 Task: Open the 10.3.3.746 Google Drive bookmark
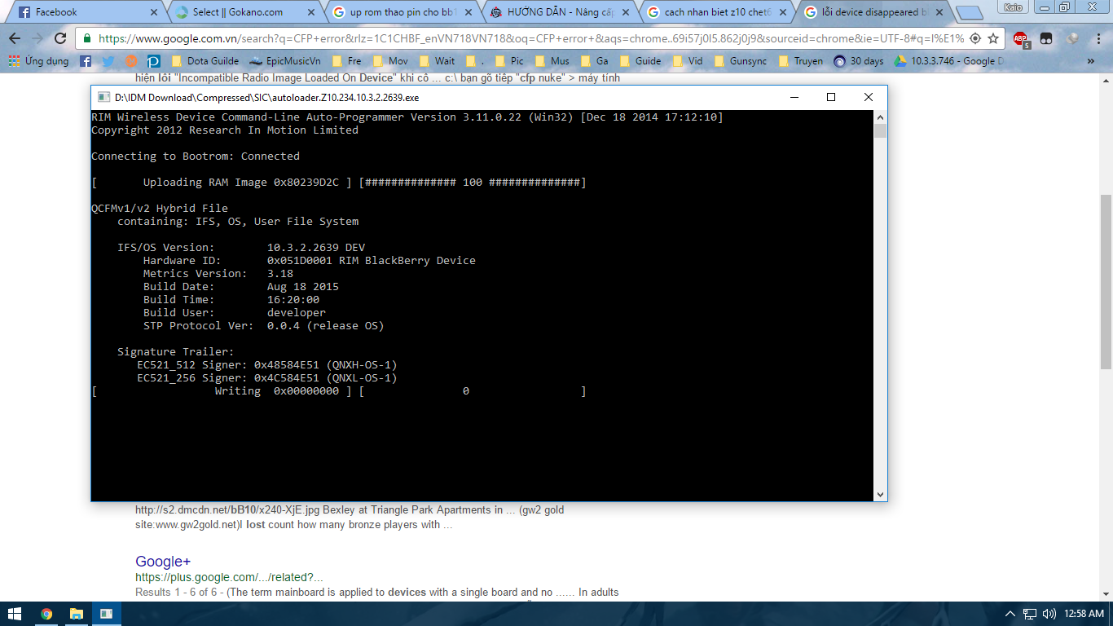949,61
